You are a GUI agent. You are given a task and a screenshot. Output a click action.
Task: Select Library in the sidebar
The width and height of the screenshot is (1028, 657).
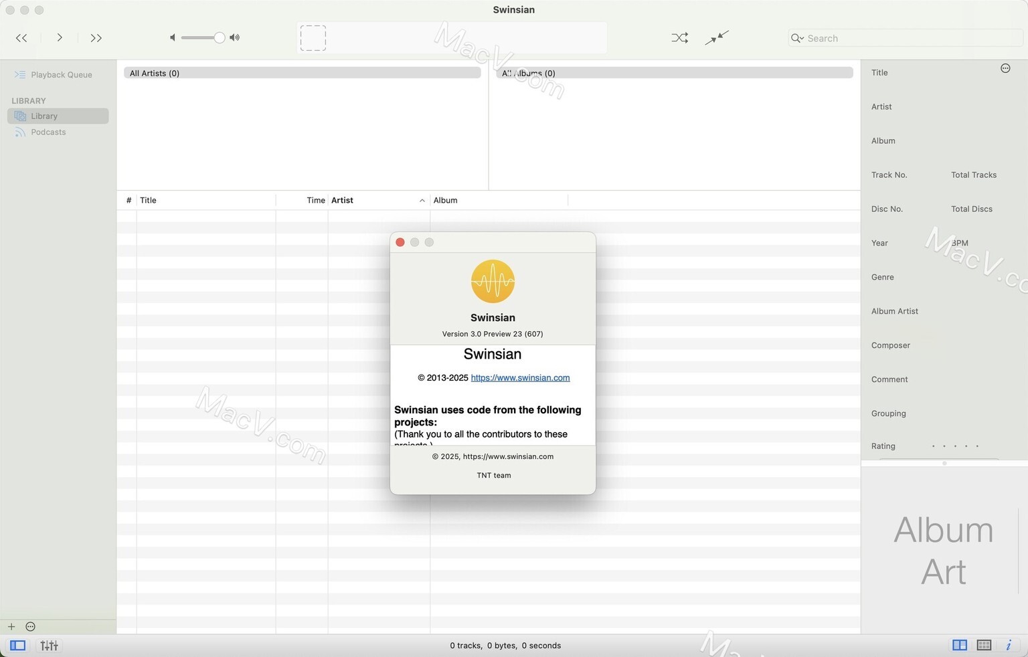point(58,116)
